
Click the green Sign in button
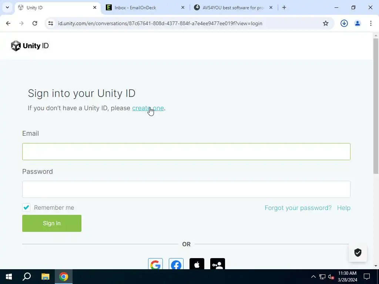(52, 223)
